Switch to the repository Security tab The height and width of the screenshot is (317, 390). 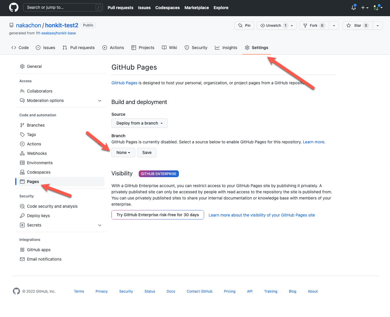[x=196, y=48]
